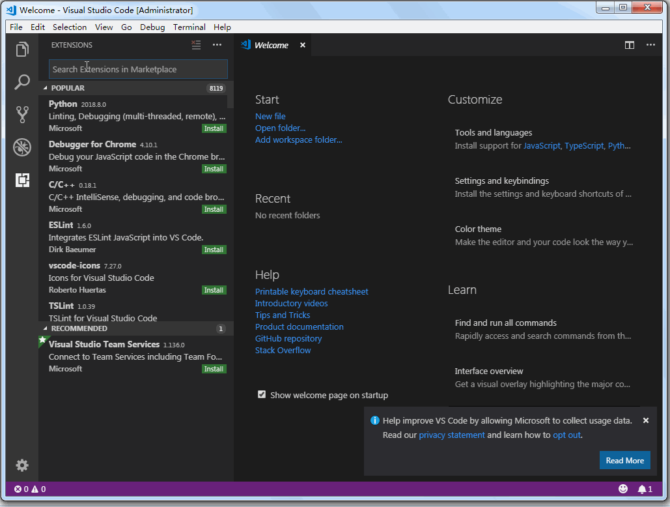
Task: Click the opt out link
Action: coord(566,435)
